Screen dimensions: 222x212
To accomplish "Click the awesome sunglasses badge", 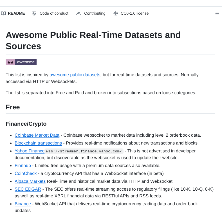I will tap(21, 62).
